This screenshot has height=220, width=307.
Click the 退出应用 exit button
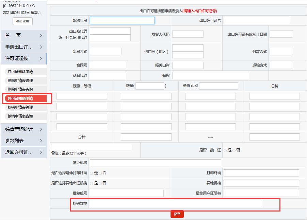tap(23, 21)
